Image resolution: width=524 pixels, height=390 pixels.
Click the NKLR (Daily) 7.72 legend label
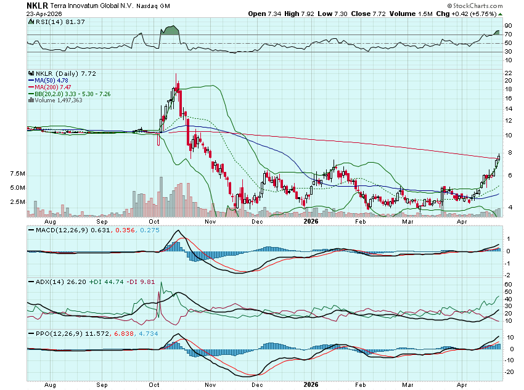coord(66,73)
